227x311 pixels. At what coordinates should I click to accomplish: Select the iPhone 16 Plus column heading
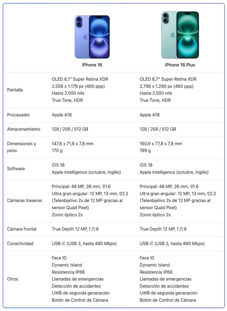(180, 65)
